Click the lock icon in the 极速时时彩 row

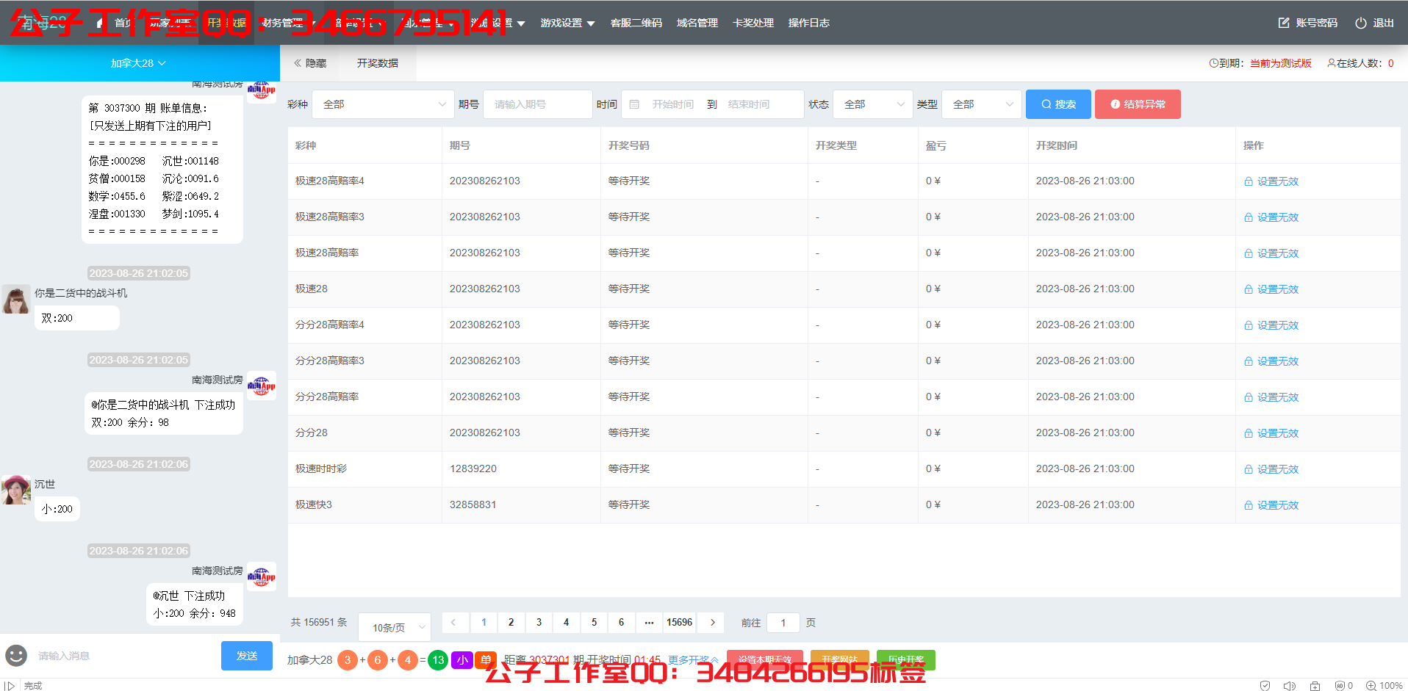(x=1249, y=469)
